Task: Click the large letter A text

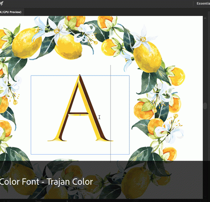Action: (x=80, y=108)
